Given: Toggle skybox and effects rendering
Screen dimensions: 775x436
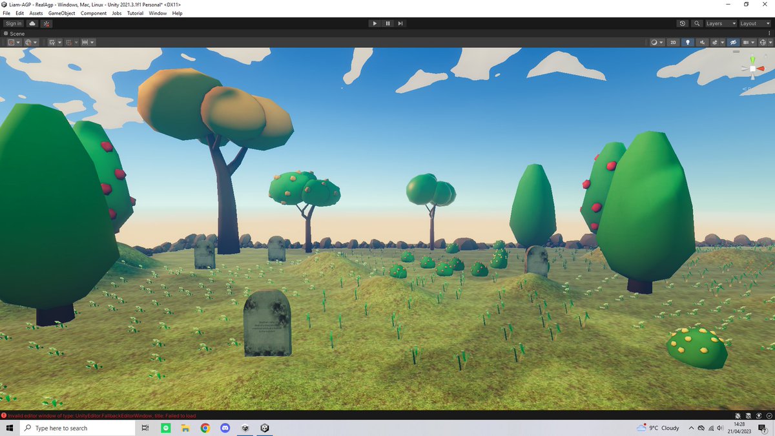Looking at the screenshot, I should (x=714, y=42).
